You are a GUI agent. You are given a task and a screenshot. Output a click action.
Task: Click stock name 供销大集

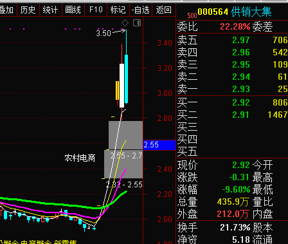click(x=251, y=12)
